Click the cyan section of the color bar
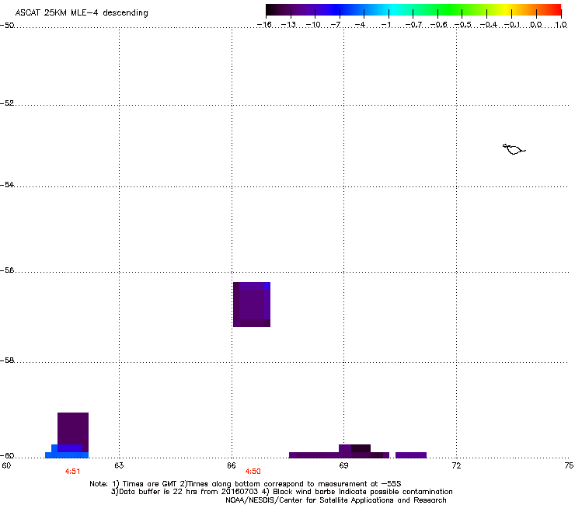Screen dimensions: 575x505 [391, 10]
